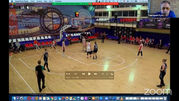Set full volume via loud speaker icon
The image size is (179, 101).
76,74
